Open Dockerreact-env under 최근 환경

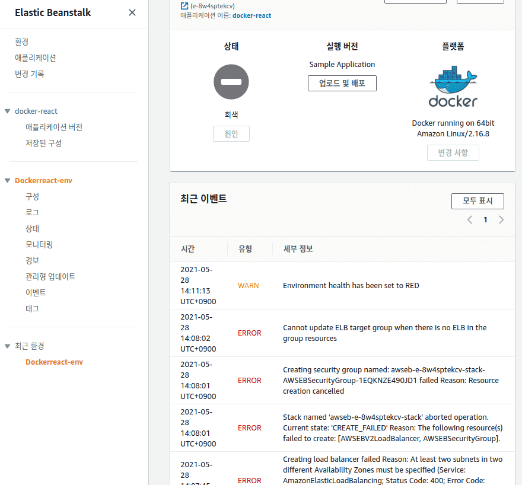pos(54,362)
